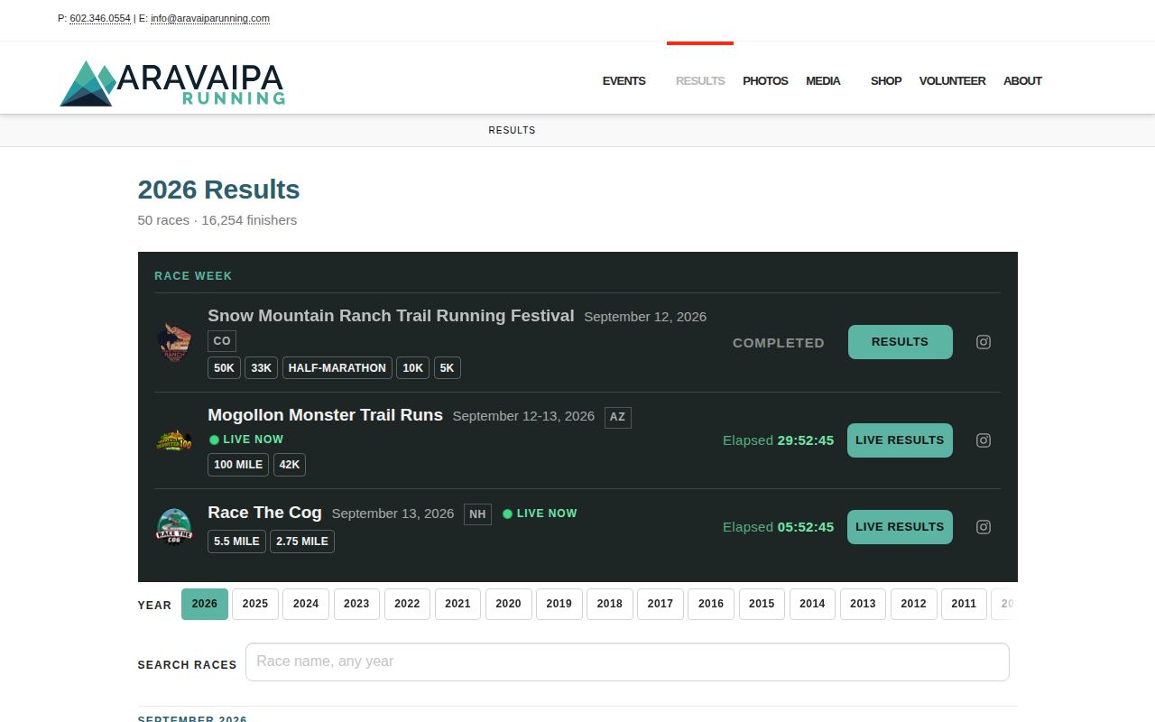Select the 50K distance tag
The height and width of the screenshot is (722, 1155).
click(224, 368)
